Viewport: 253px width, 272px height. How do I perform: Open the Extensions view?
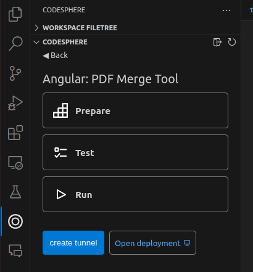[15, 133]
